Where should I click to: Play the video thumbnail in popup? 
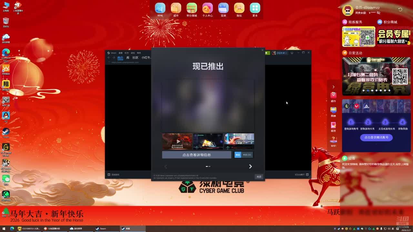pos(177,141)
